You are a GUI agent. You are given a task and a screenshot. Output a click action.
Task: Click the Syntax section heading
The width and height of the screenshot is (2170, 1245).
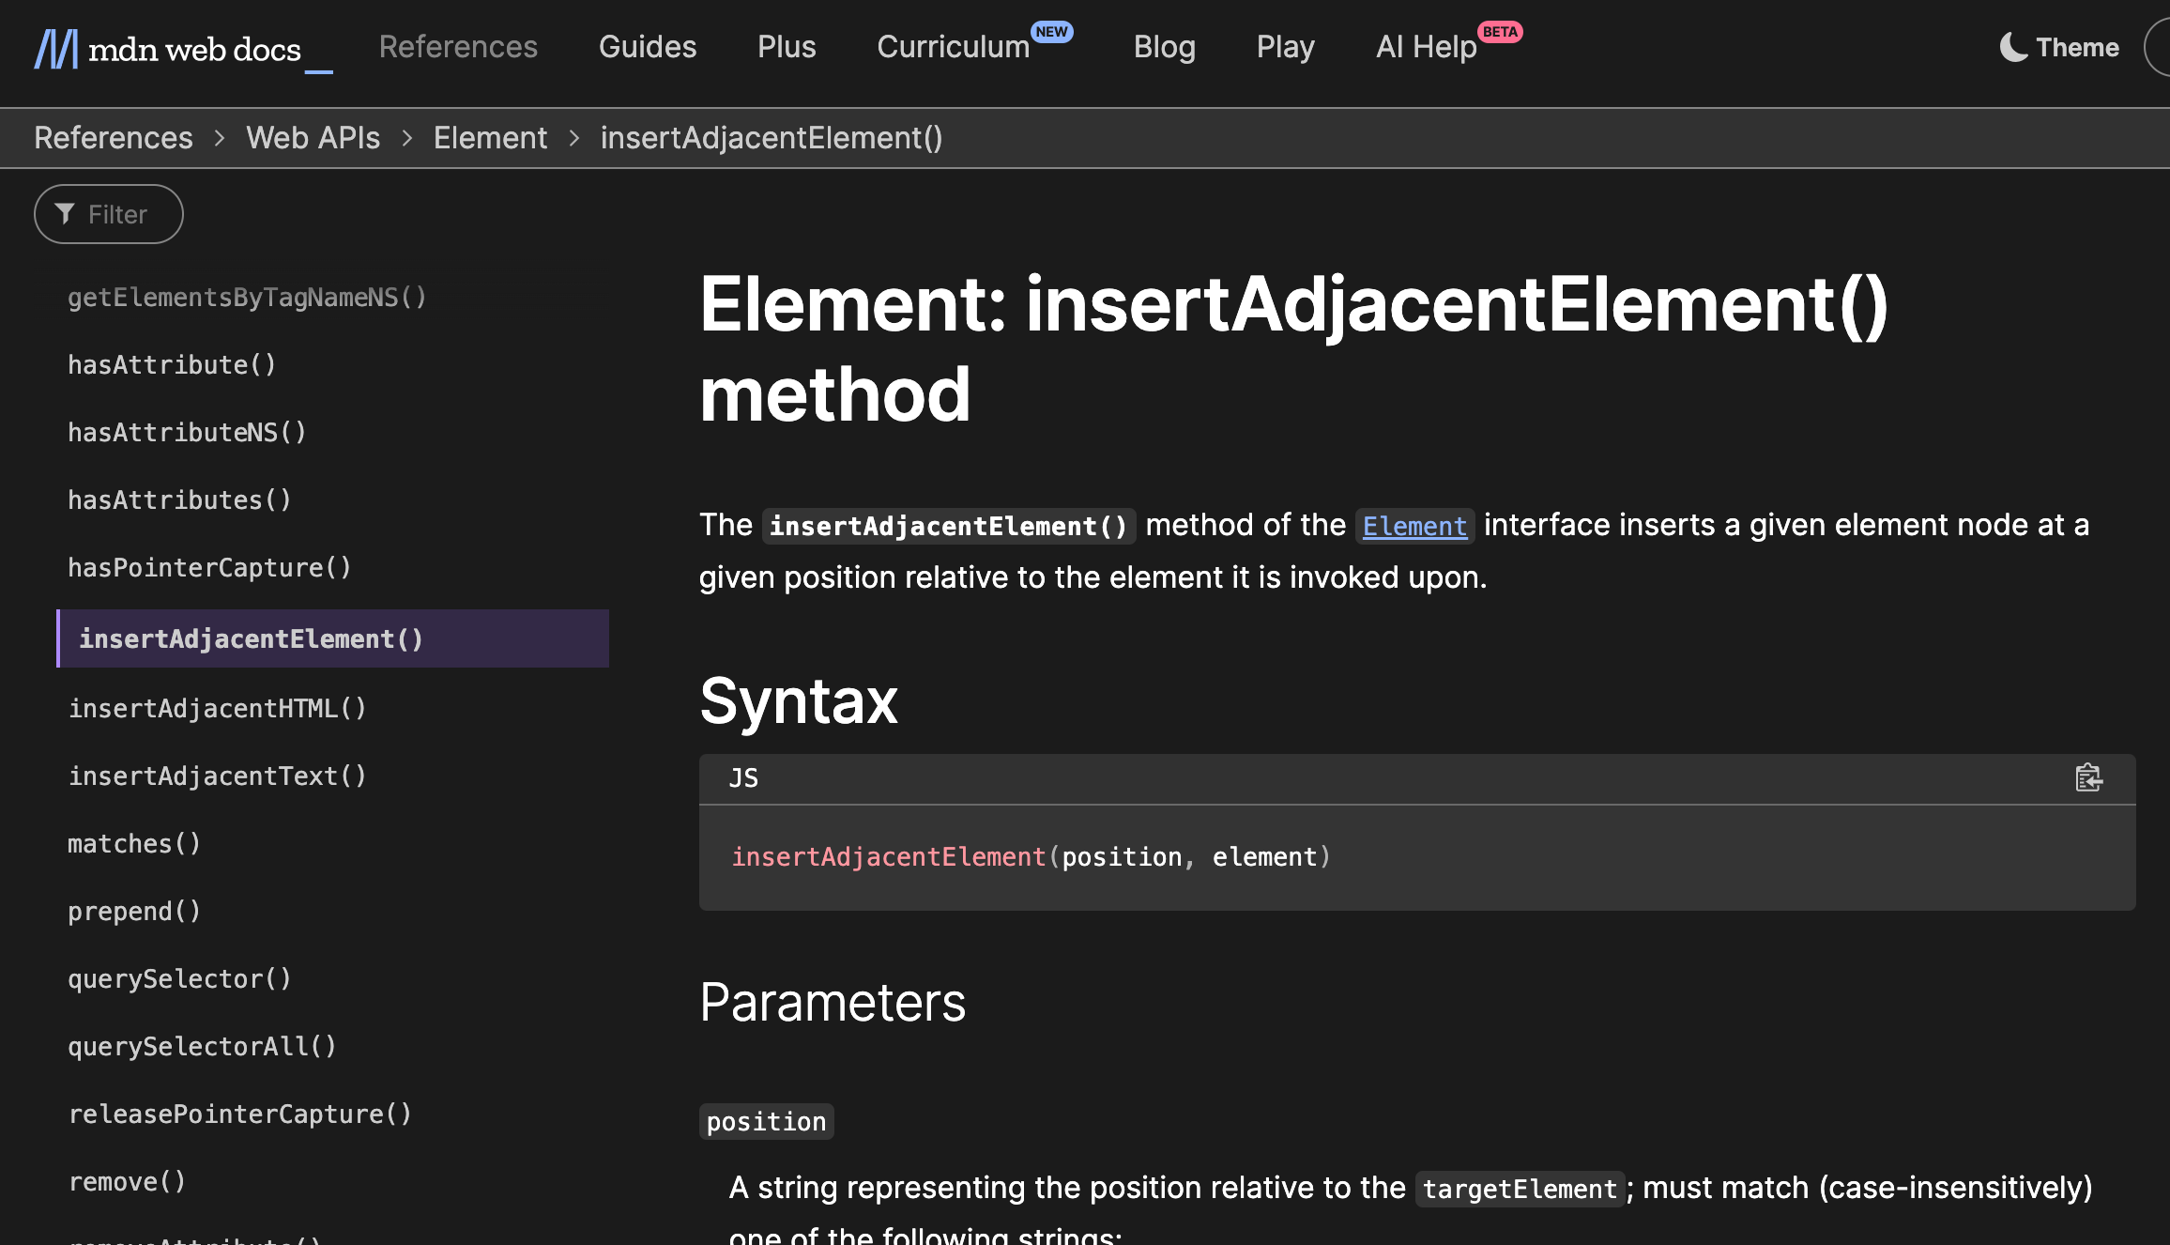(x=799, y=701)
